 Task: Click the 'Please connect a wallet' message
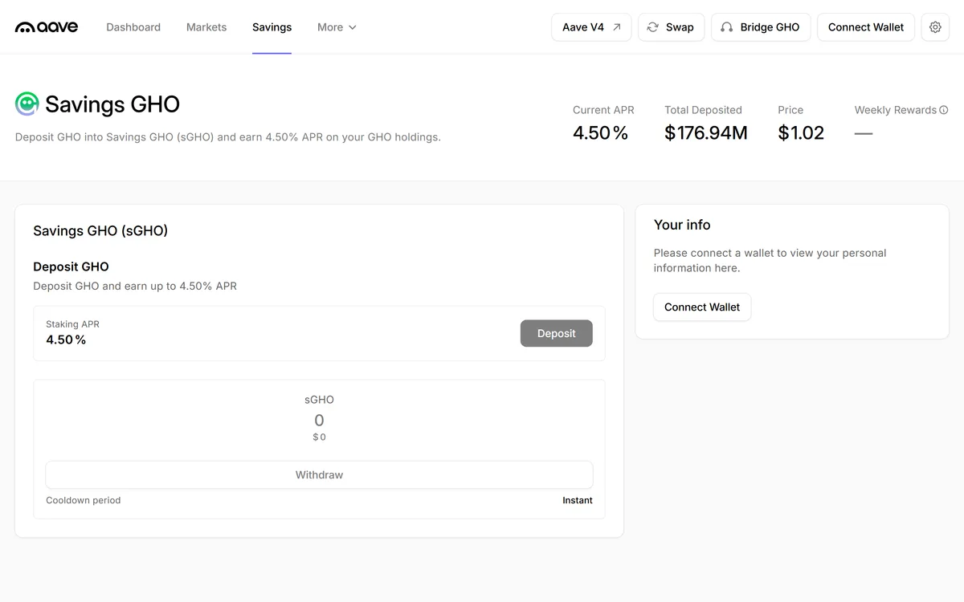click(770, 260)
